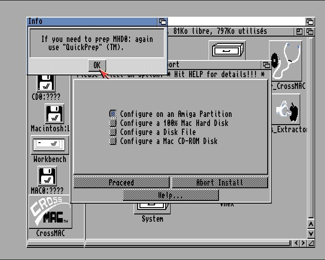Choose Configure a Mac CD-ROM Disk
This screenshot has height=260, width=325.
(x=113, y=141)
